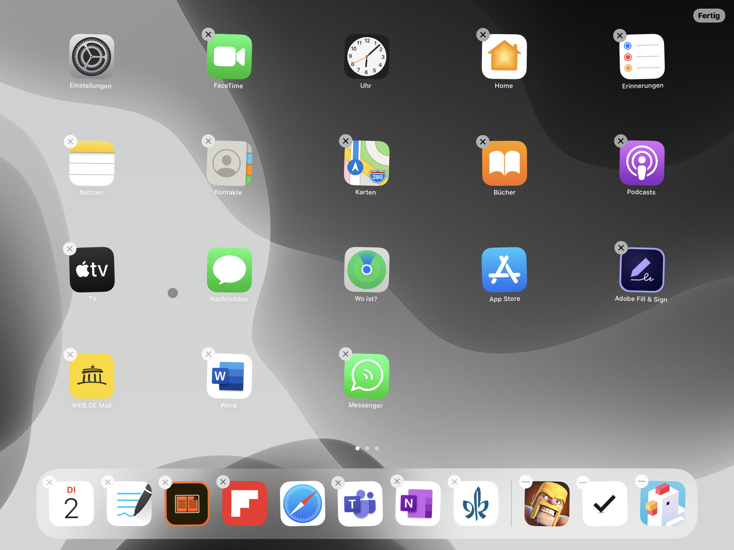Go to the second home screen page dot
Viewport: 734px width, 550px height.
pyautogui.click(x=367, y=448)
